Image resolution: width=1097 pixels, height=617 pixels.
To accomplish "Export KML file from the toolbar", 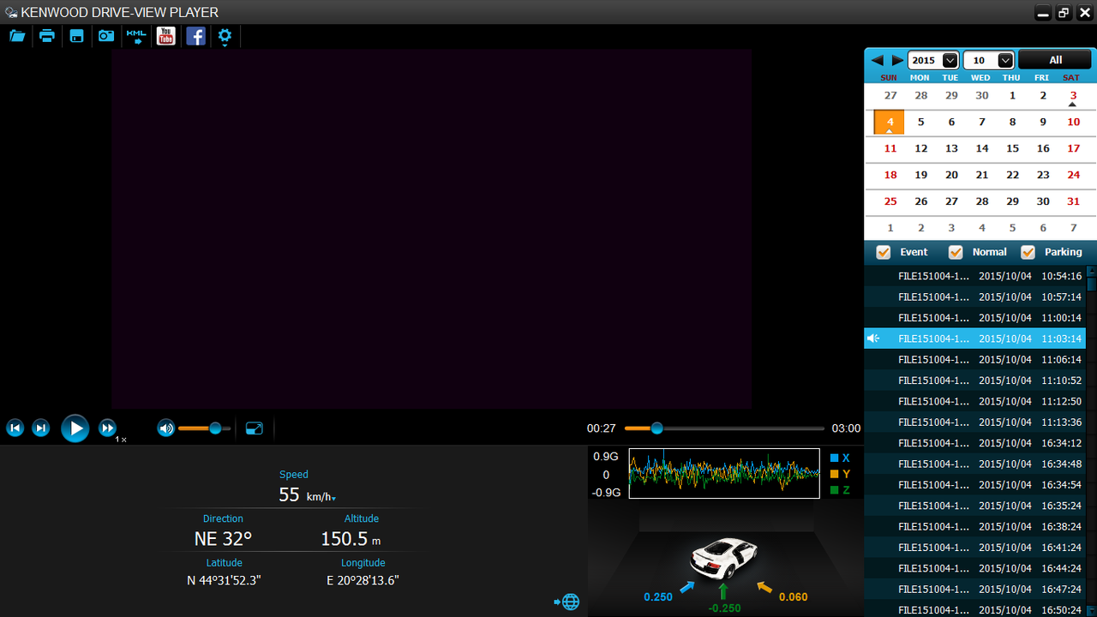I will [136, 36].
